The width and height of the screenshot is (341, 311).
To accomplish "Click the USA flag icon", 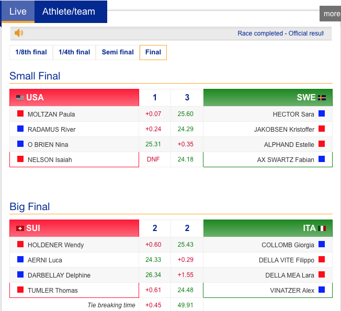I will [x=20, y=98].
